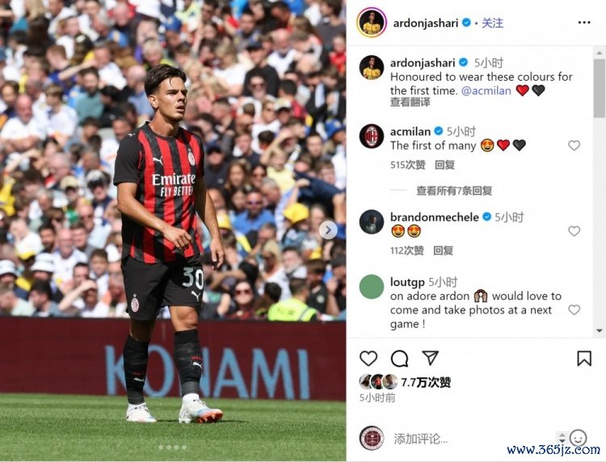Like loutgp's comment
Screen dimensions: 606x462
574,310
